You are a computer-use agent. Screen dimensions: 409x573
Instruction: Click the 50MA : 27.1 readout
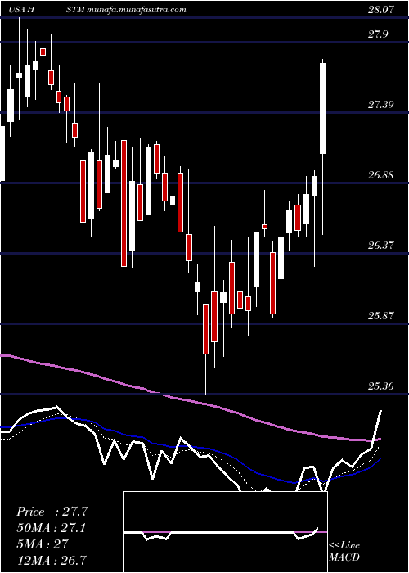click(52, 528)
